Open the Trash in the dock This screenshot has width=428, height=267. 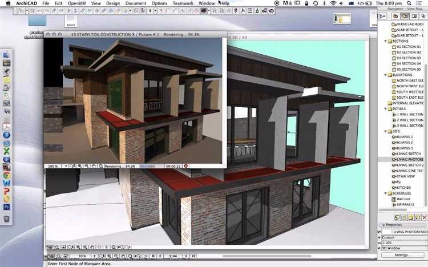point(6,219)
